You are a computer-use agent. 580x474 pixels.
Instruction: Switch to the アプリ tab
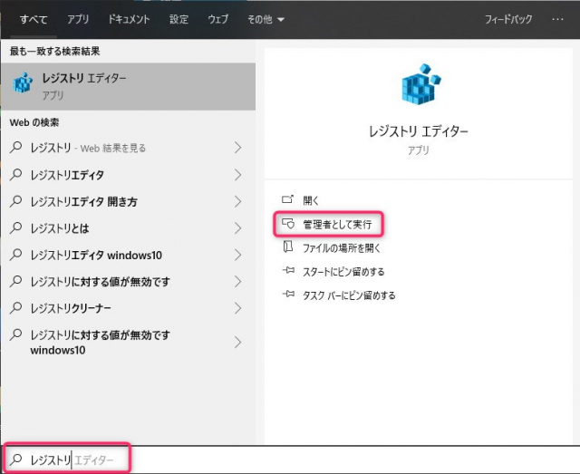[x=78, y=19]
